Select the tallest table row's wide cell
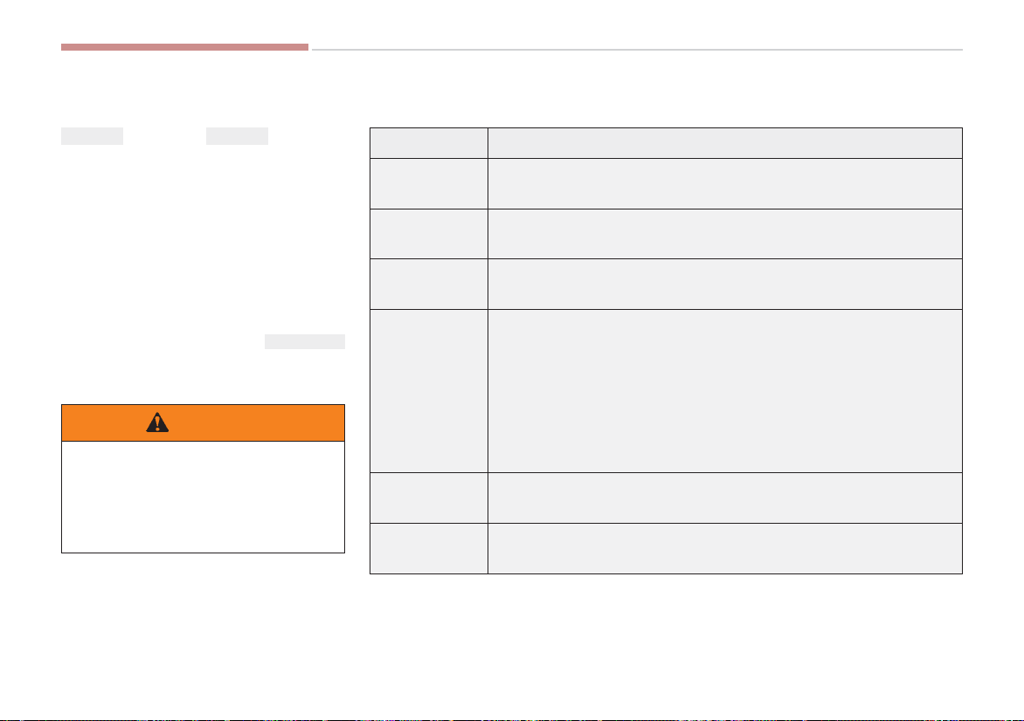Screen dimensions: 1024x721 coord(725,391)
